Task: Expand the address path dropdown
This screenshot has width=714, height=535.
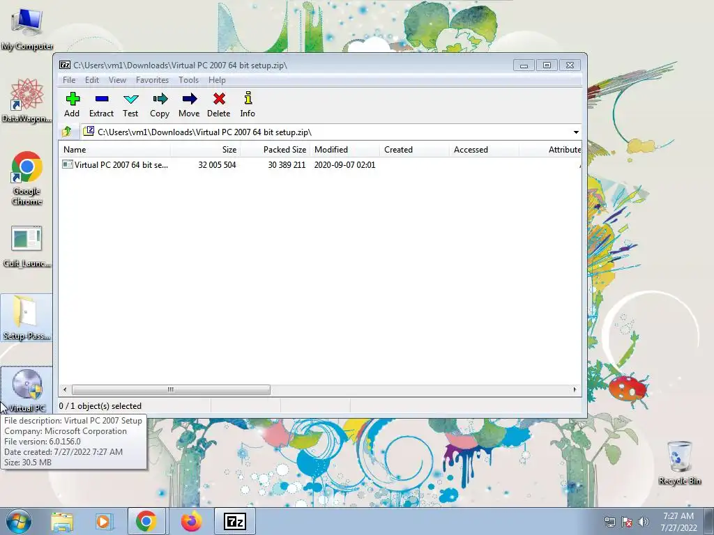Action: (x=576, y=132)
